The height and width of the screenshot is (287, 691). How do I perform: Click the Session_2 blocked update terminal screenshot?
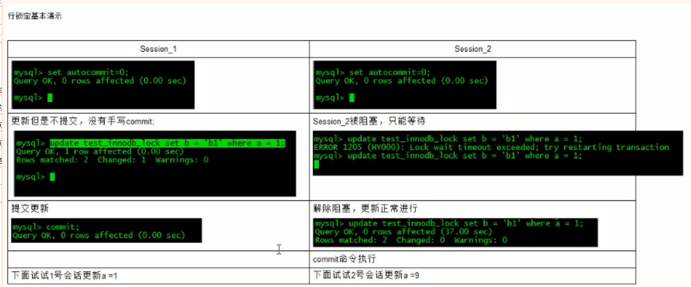point(498,153)
